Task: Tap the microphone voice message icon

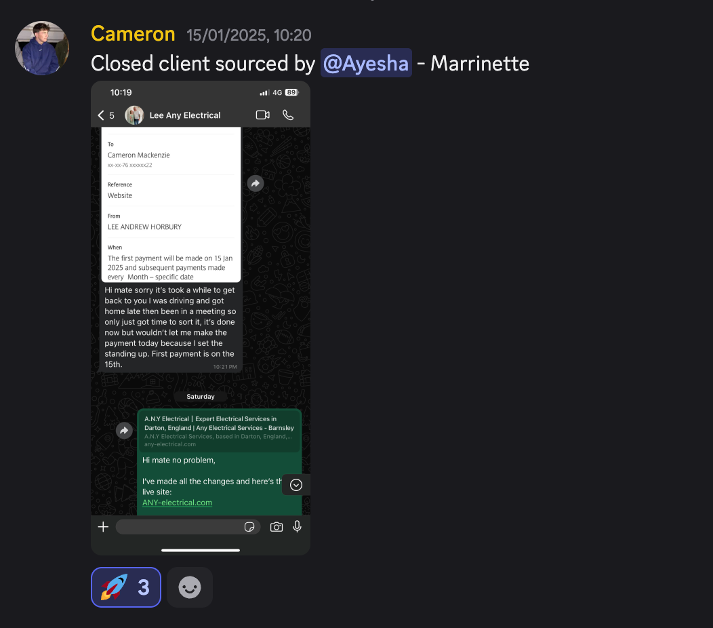Action: point(297,526)
